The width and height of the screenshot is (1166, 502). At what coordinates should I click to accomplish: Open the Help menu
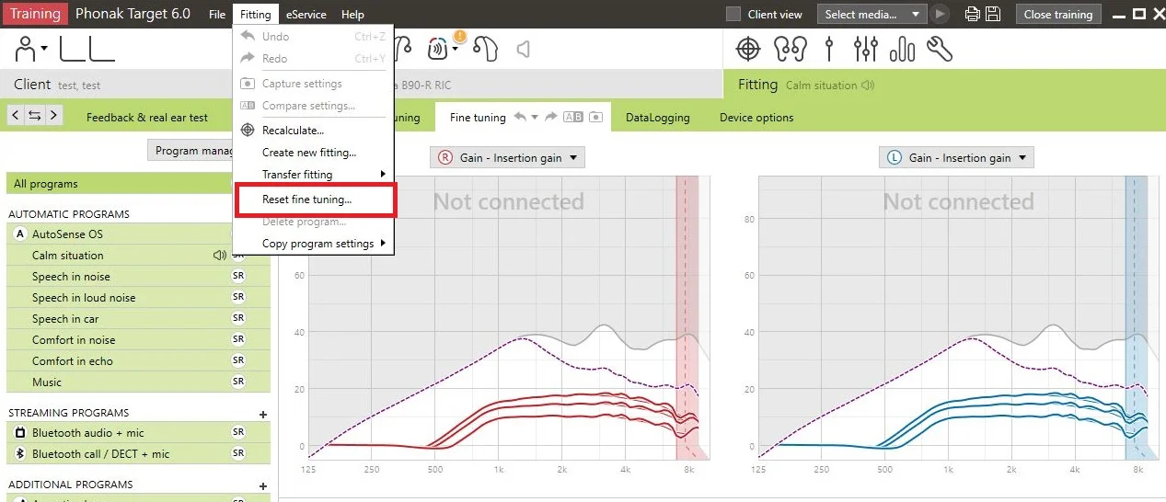pyautogui.click(x=352, y=14)
